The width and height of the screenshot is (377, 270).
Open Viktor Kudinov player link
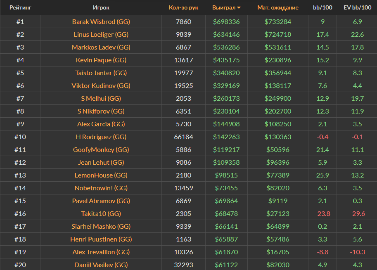click(x=101, y=85)
